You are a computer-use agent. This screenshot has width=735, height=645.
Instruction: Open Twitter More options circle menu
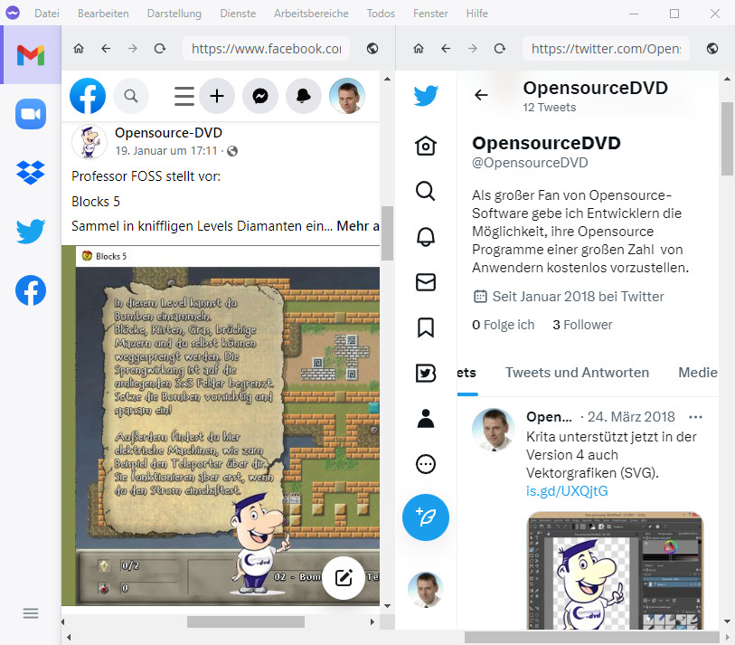tap(425, 464)
